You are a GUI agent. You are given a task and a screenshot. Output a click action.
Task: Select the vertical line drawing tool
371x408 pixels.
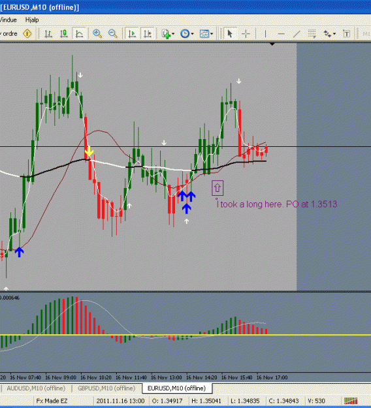pyautogui.click(x=265, y=34)
